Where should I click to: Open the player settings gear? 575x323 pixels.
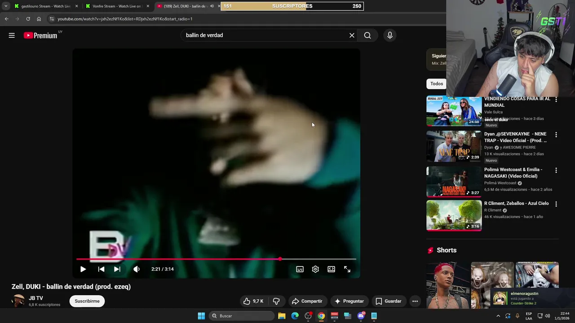tap(315, 269)
